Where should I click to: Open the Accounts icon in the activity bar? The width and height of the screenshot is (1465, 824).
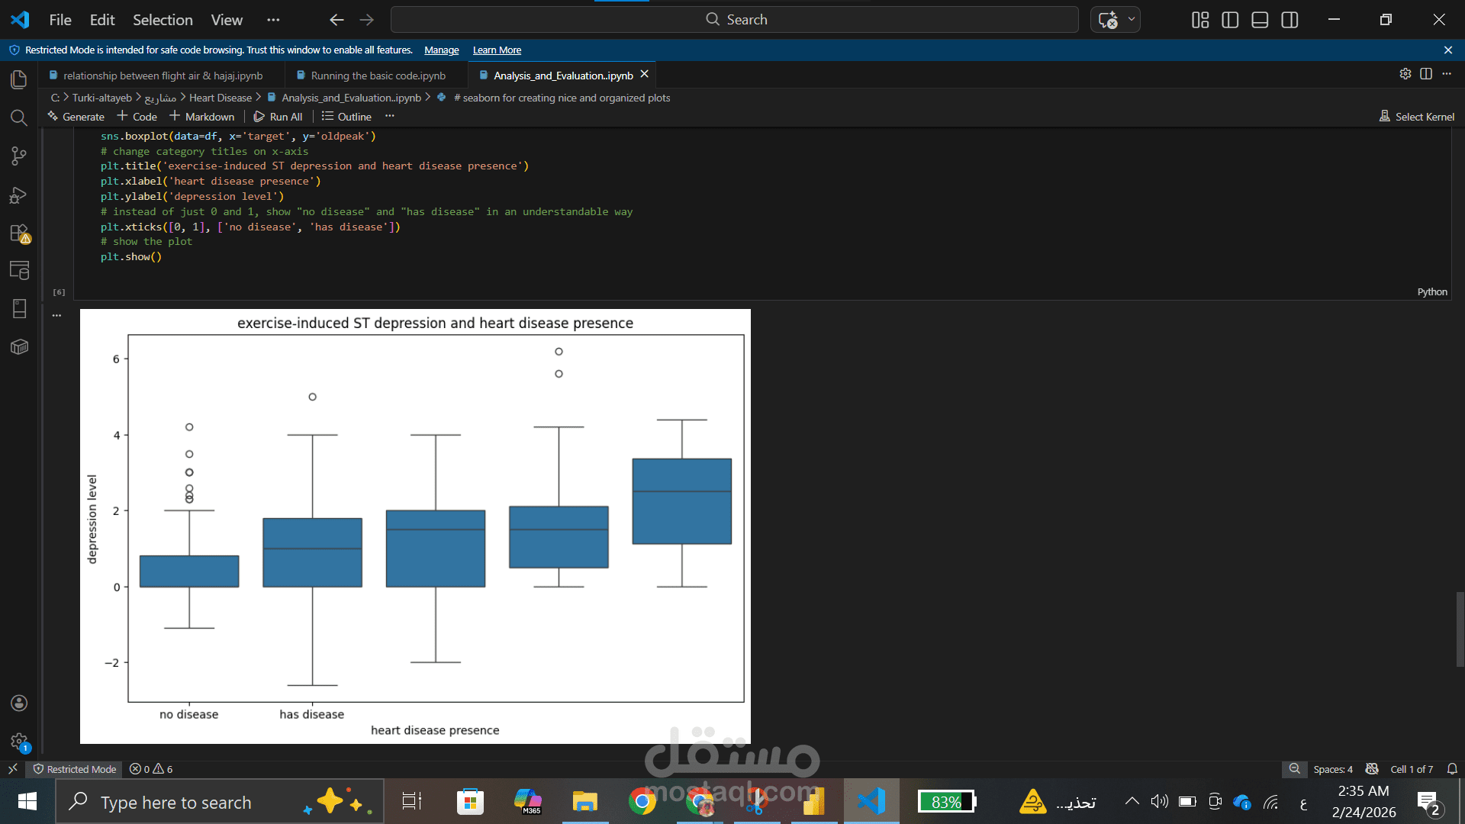point(18,703)
